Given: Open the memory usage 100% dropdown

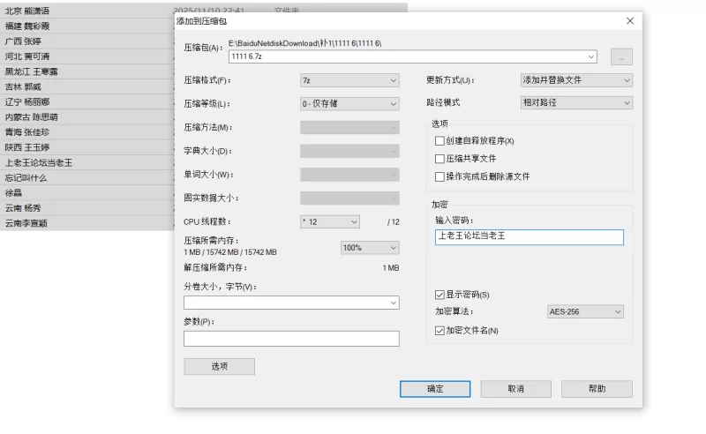Looking at the screenshot, I should pos(369,248).
